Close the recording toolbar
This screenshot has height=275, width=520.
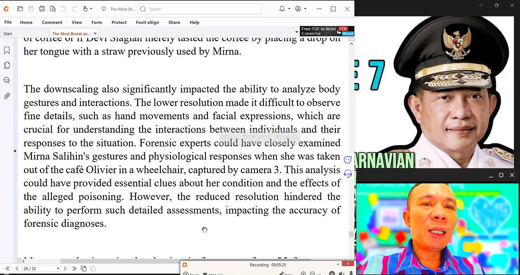(348, 264)
